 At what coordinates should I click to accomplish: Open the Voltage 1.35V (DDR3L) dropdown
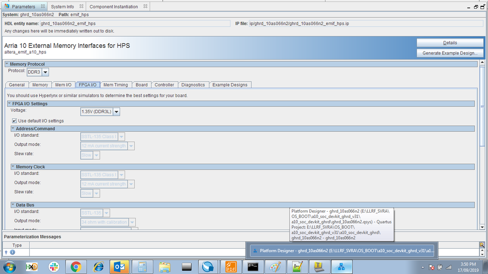pyautogui.click(x=116, y=112)
